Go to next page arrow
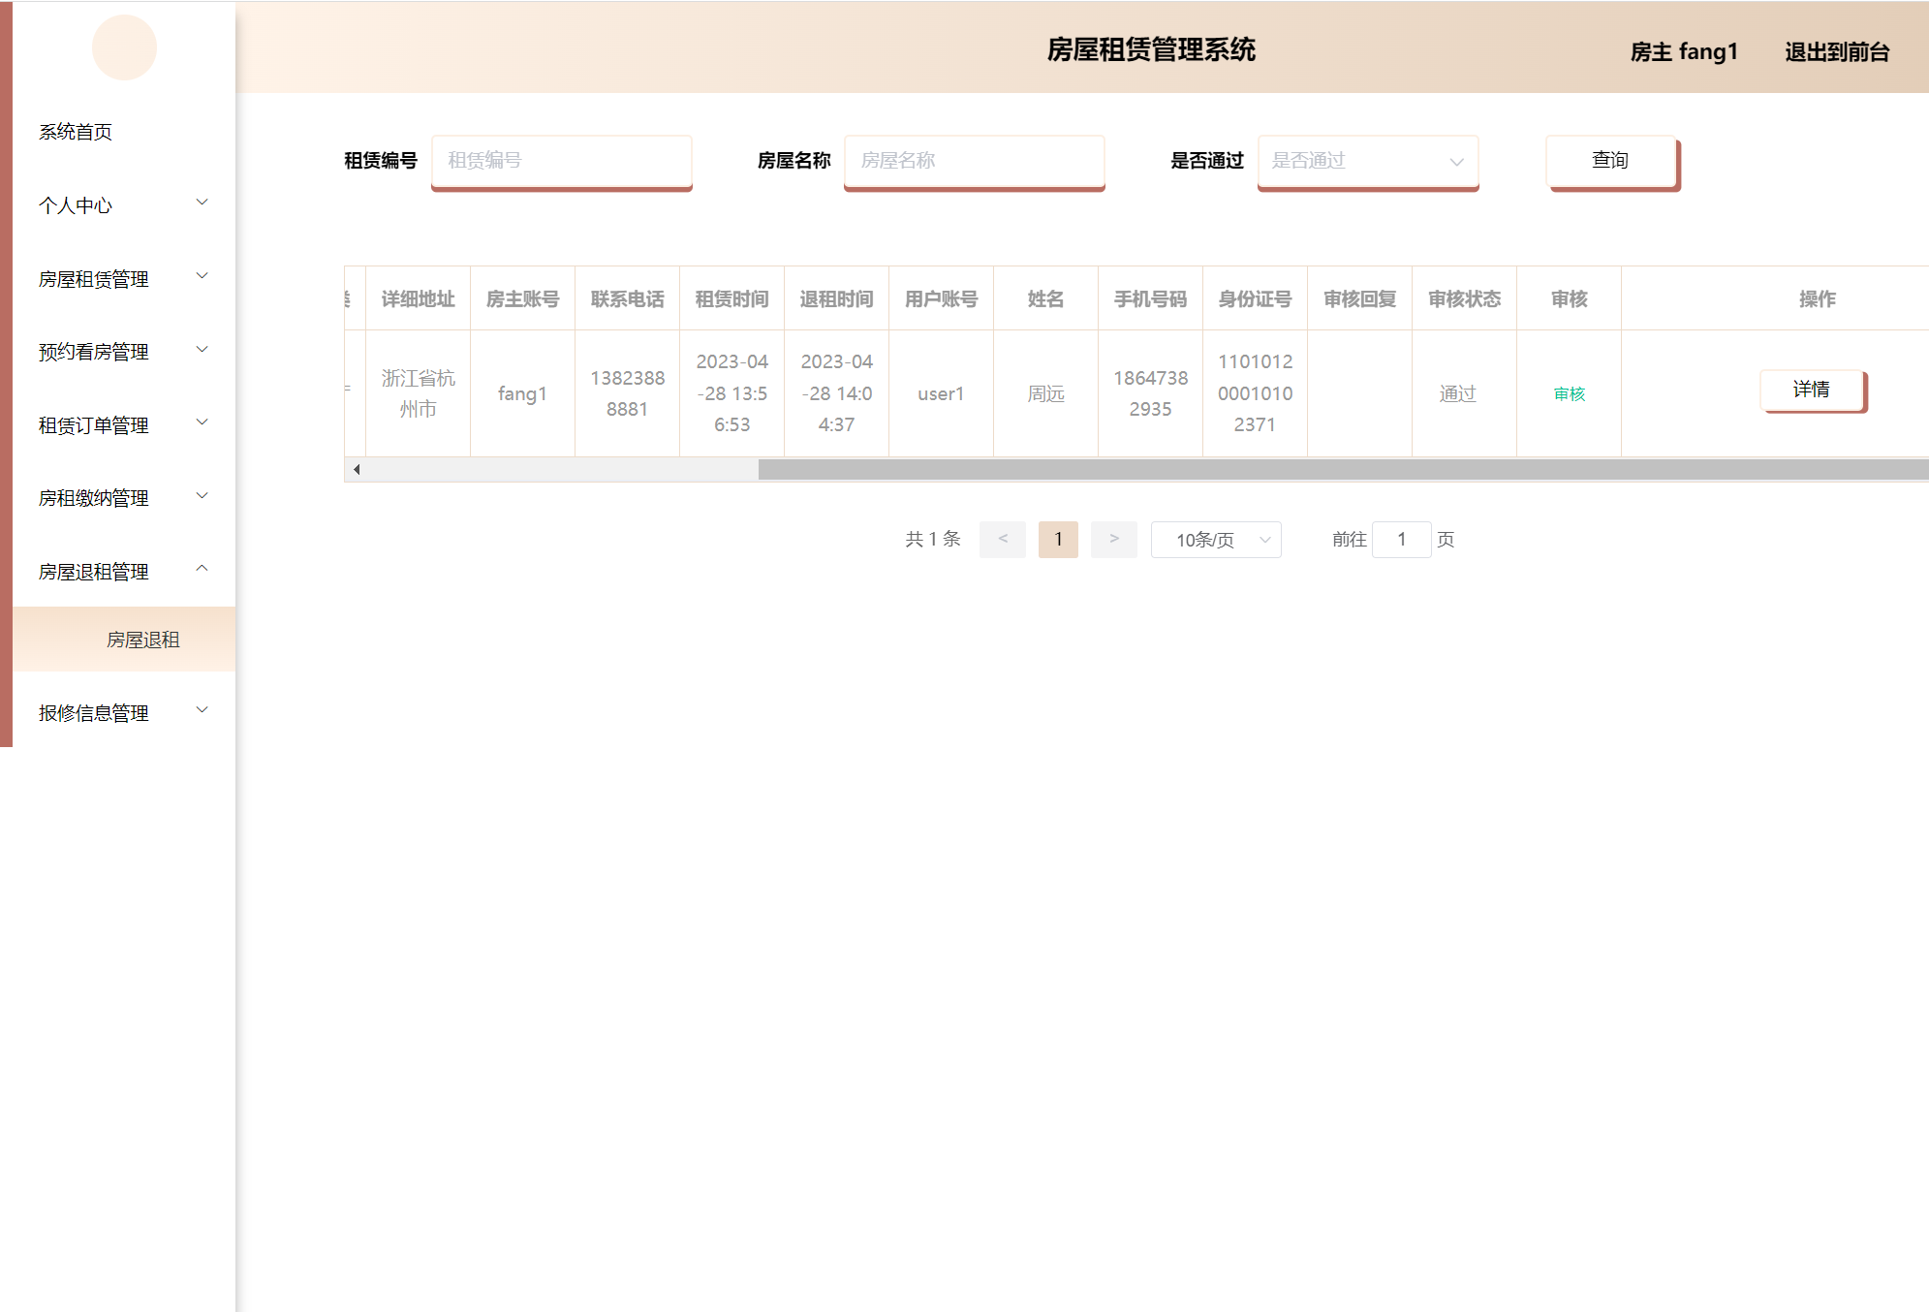This screenshot has width=1929, height=1312. point(1113,539)
